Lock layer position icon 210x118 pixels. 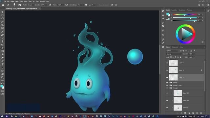pyautogui.click(x=176, y=57)
